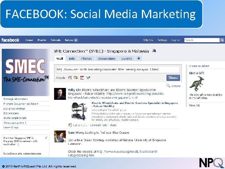Click Sam Wong's profile picture
The image size is (225, 169).
point(60,136)
